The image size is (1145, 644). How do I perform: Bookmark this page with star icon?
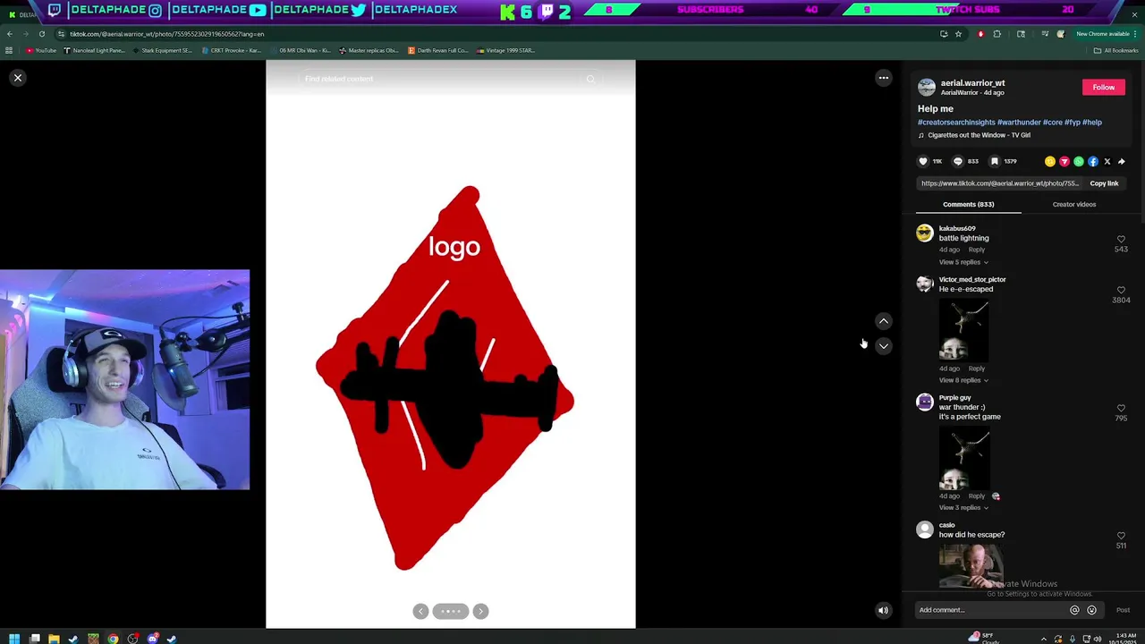click(958, 34)
